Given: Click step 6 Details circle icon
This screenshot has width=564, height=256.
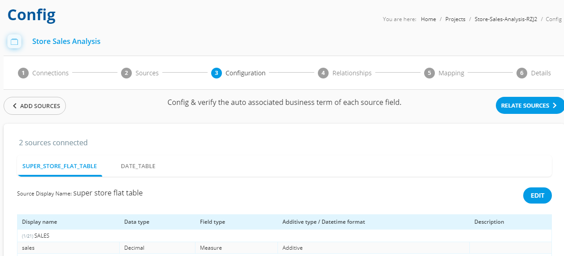Looking at the screenshot, I should click(x=522, y=73).
